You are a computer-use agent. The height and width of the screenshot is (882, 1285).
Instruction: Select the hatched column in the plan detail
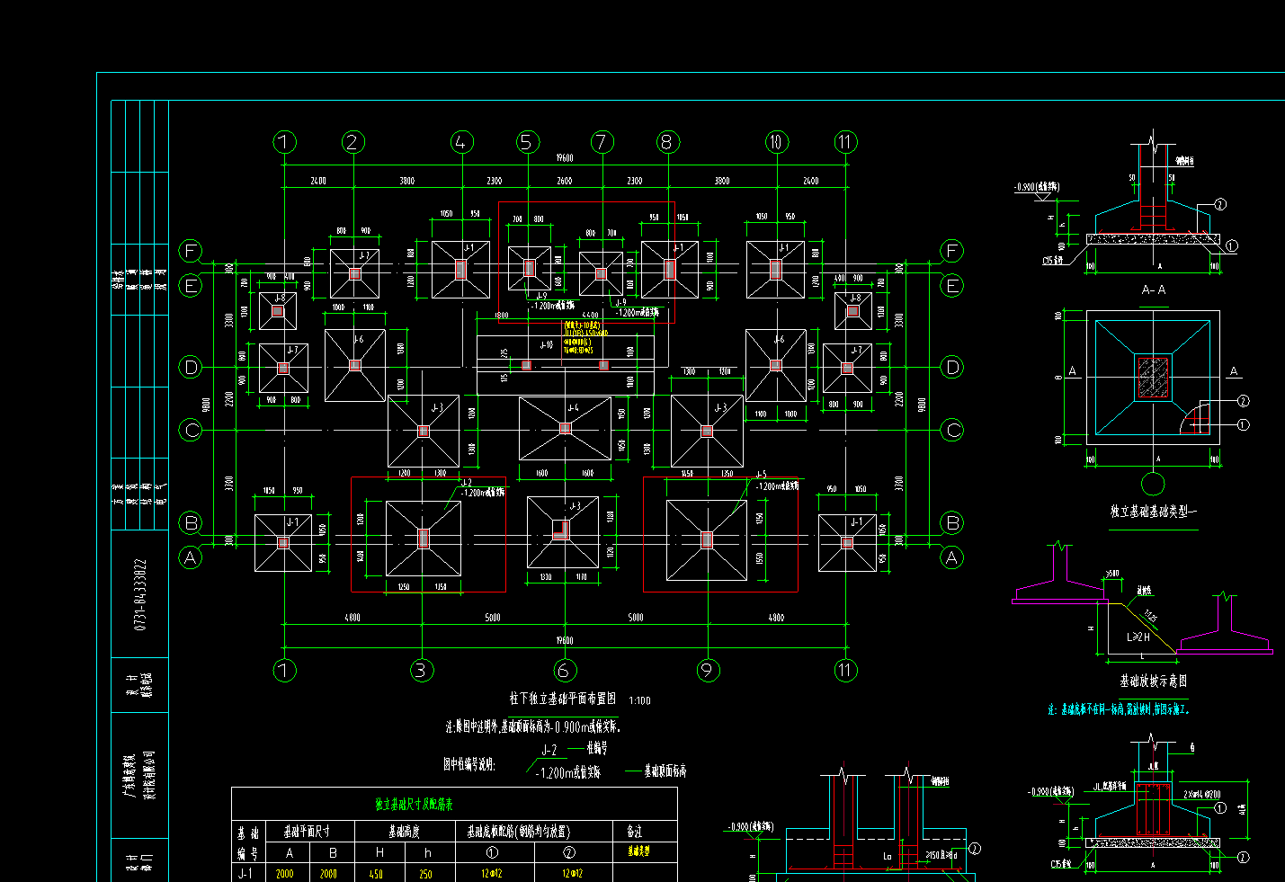tap(1153, 378)
